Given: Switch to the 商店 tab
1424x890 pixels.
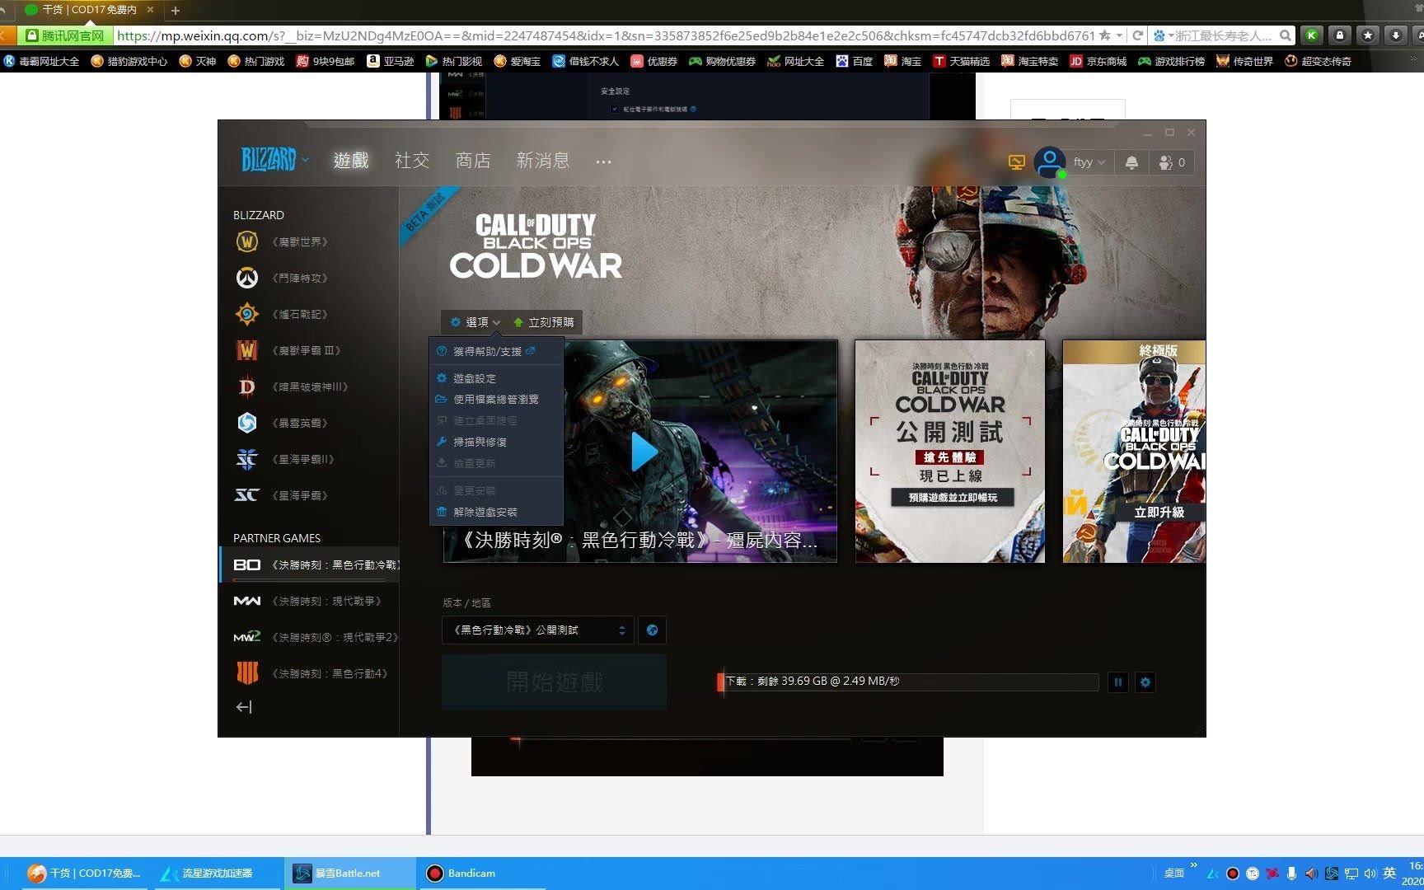Looking at the screenshot, I should (472, 161).
